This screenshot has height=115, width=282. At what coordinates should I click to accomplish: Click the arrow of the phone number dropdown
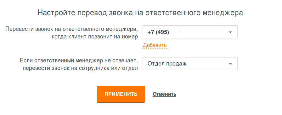click(x=230, y=32)
